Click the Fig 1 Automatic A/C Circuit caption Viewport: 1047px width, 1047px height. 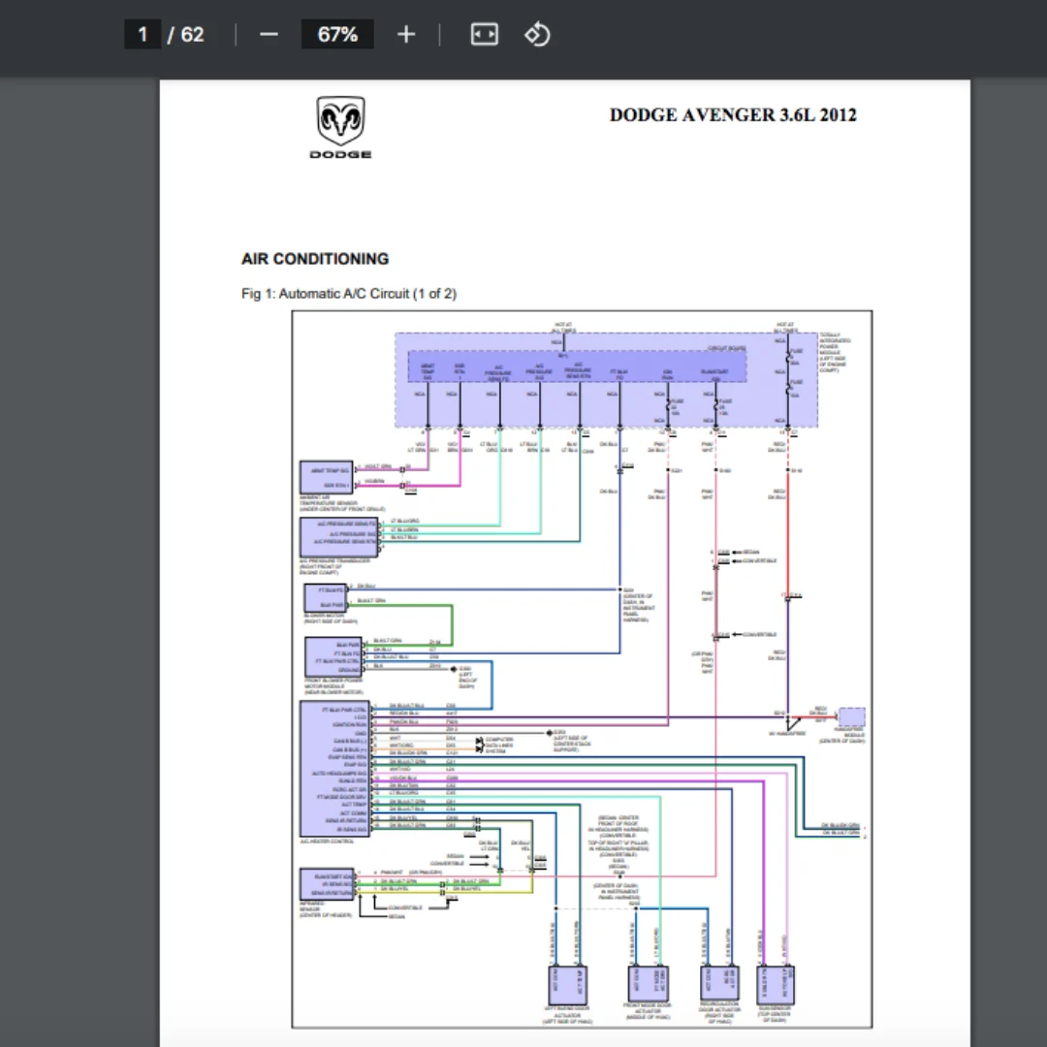(x=348, y=293)
